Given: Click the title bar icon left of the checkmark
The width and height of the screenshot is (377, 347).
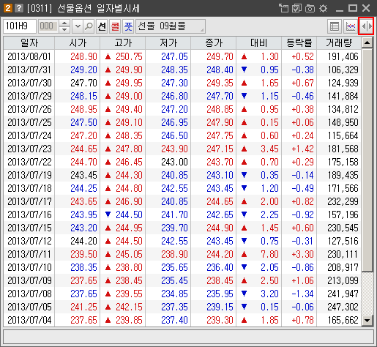Looking at the screenshot, I should pos(283,9).
